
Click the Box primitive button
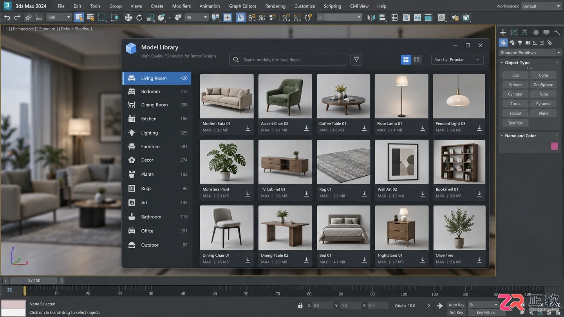click(515, 75)
